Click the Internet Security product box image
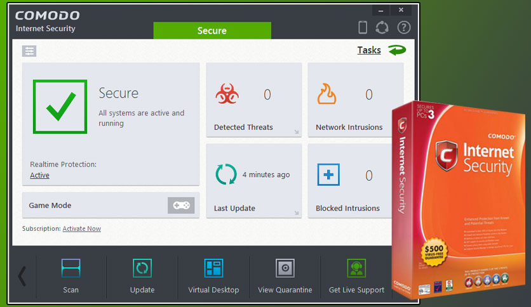The image size is (531, 307). (x=459, y=199)
